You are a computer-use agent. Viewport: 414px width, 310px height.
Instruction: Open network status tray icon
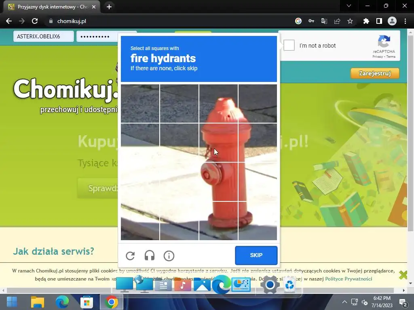point(354,302)
